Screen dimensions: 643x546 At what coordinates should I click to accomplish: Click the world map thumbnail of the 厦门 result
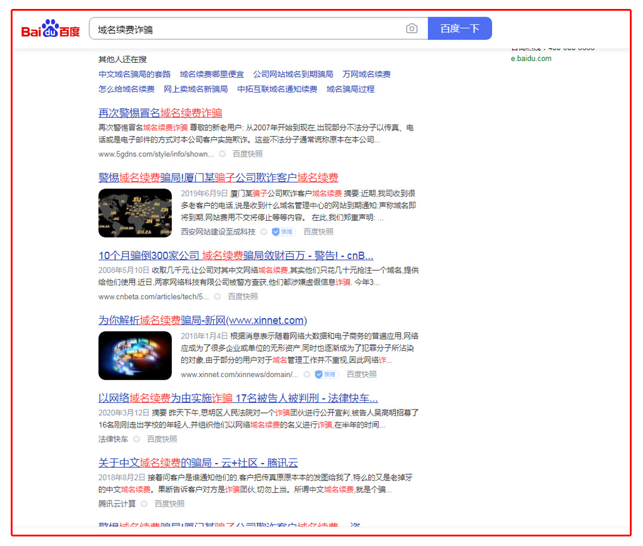135,213
